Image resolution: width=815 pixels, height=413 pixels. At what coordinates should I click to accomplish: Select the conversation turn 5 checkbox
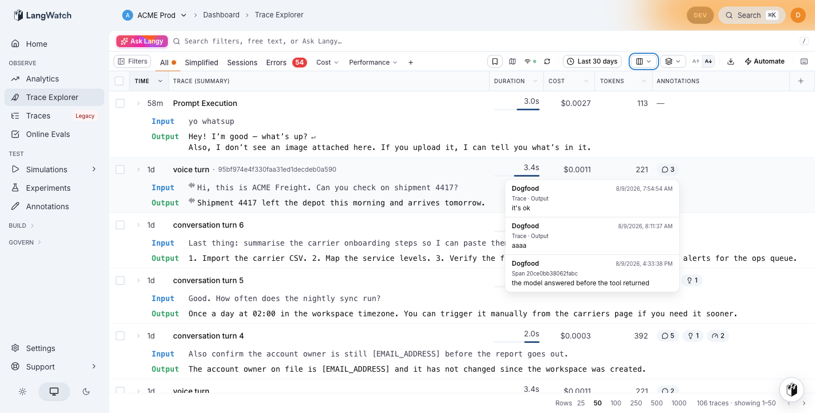pyautogui.click(x=120, y=280)
